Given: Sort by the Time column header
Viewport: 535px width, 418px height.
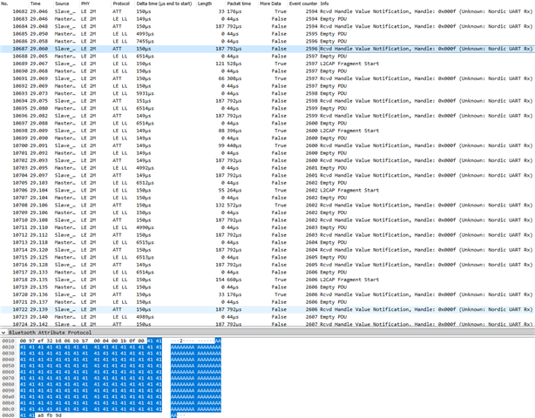Looking at the screenshot, I should [35, 3].
